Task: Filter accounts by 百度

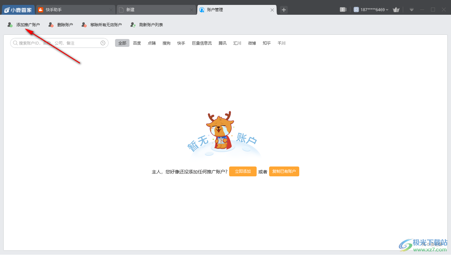Action: coord(137,43)
